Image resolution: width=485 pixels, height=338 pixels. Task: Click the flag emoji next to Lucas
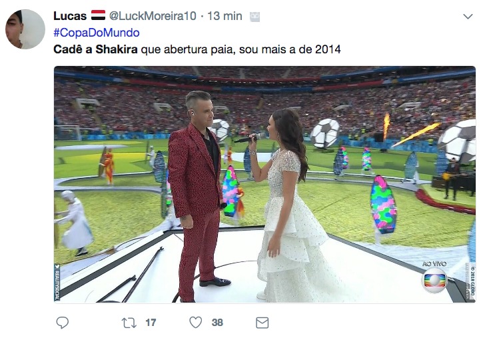(99, 15)
